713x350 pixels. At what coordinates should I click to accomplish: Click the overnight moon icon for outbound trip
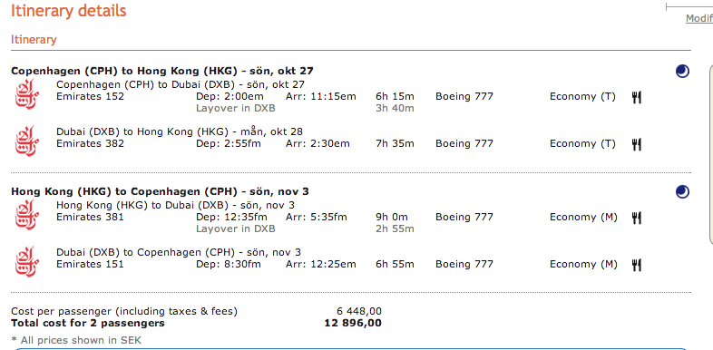coord(682,72)
